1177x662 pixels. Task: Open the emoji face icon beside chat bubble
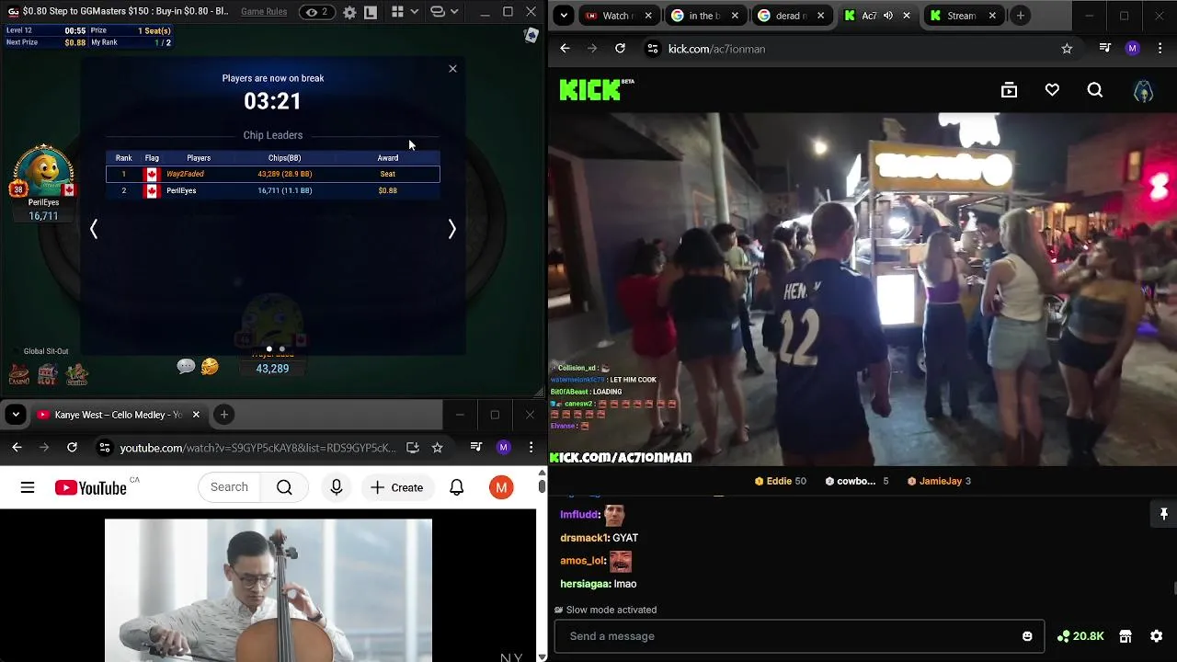click(210, 367)
